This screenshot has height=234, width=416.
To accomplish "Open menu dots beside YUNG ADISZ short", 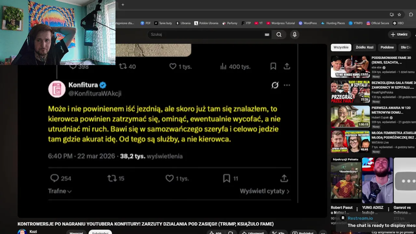I will coord(388,209).
